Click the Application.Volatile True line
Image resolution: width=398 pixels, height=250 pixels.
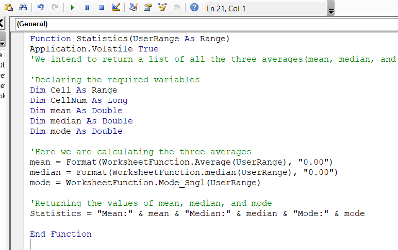click(94, 49)
